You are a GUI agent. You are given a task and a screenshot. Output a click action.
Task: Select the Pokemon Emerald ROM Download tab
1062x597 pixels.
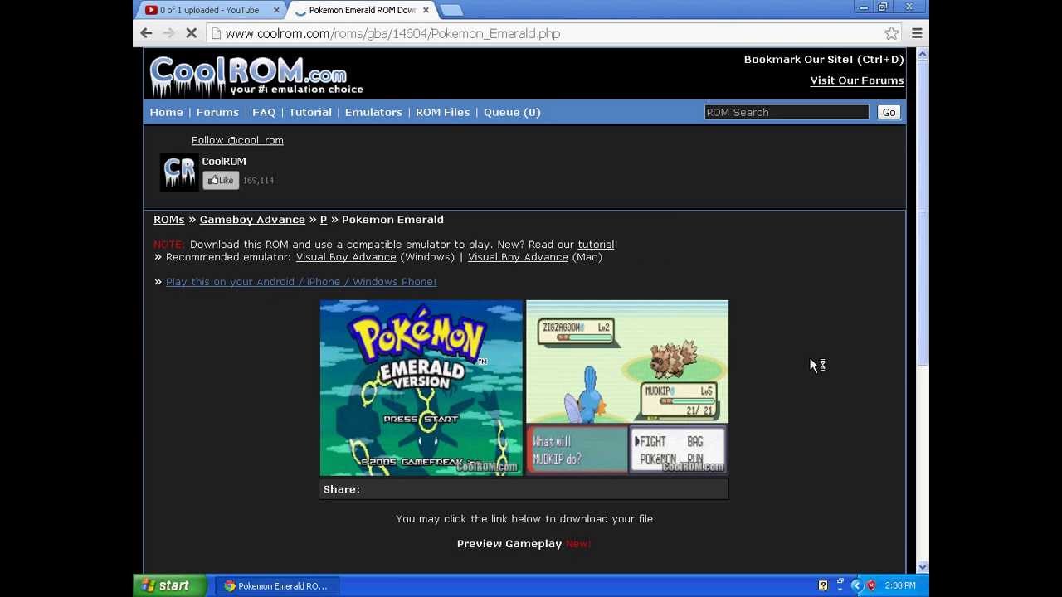[362, 10]
